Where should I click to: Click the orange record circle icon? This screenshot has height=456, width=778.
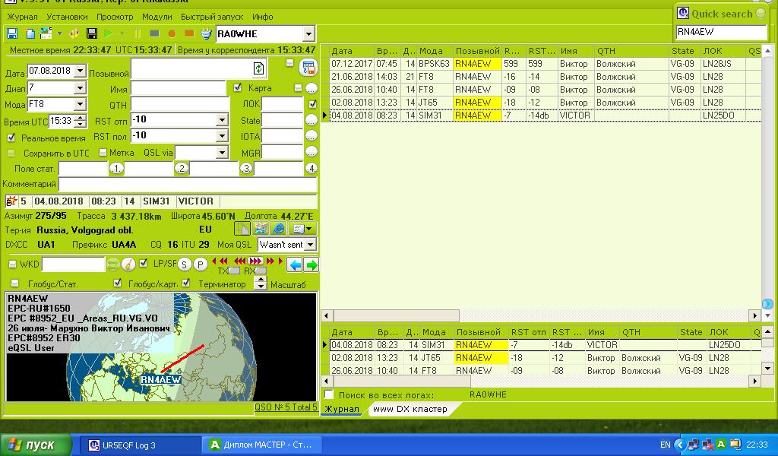(172, 33)
